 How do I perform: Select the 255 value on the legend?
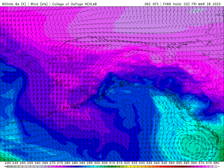[30, 163]
